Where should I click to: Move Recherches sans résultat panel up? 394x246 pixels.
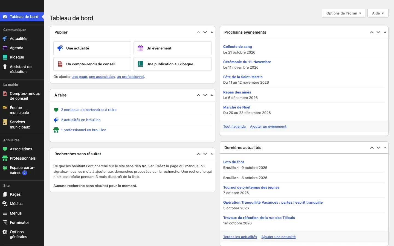[x=199, y=154]
